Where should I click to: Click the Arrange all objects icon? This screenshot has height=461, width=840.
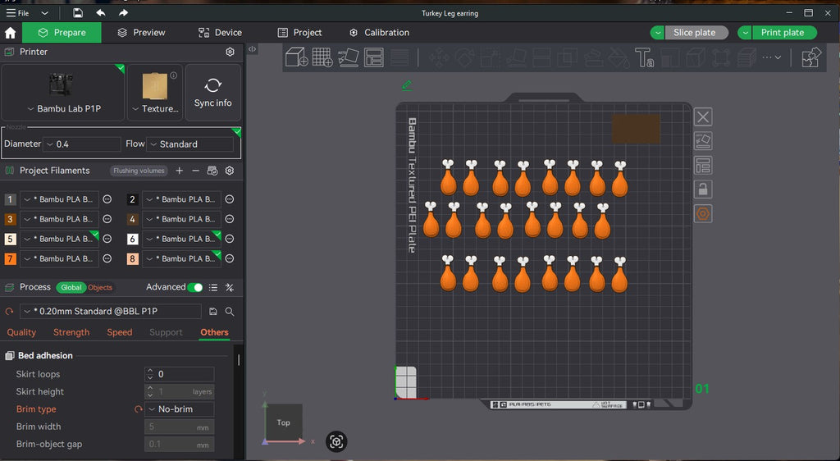click(x=374, y=57)
